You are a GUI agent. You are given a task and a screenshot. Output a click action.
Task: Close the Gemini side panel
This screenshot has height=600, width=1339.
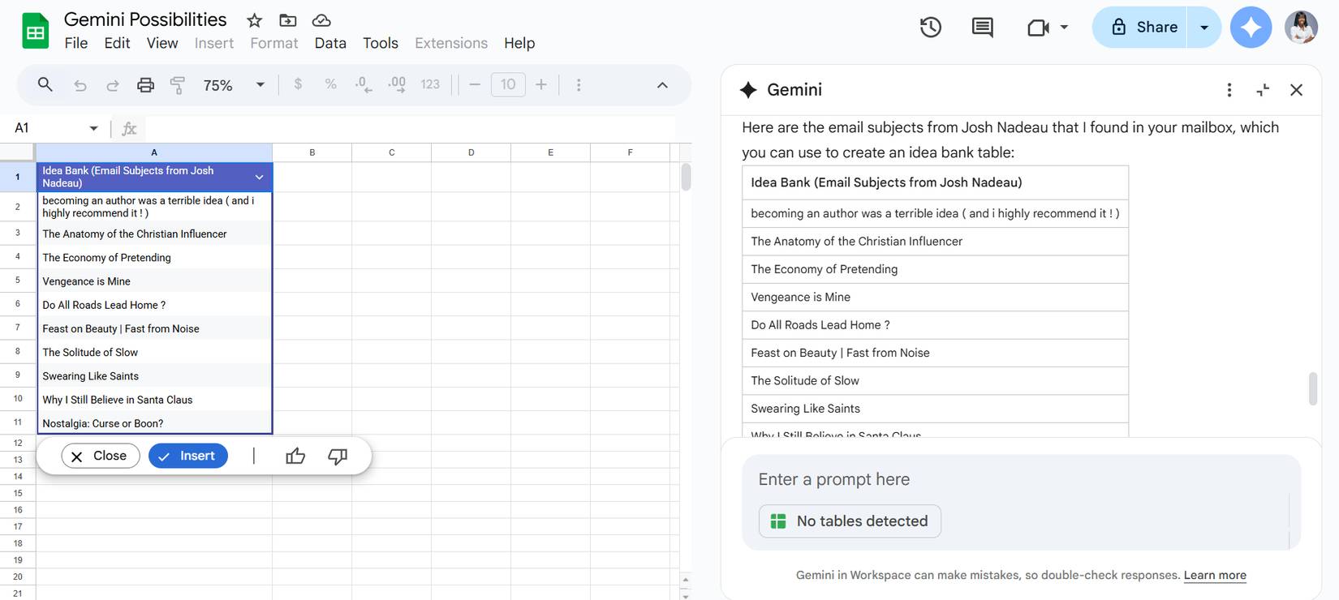point(1296,90)
